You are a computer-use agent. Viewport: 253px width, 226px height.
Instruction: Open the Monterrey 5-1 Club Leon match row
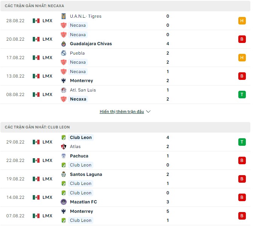[x=125, y=216]
